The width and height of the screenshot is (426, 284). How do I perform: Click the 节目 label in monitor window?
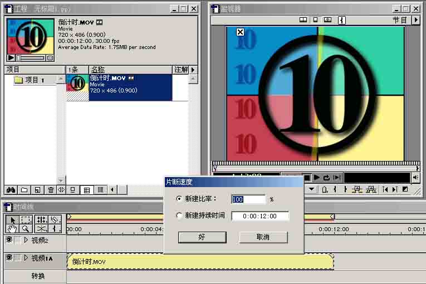pyautogui.click(x=399, y=20)
